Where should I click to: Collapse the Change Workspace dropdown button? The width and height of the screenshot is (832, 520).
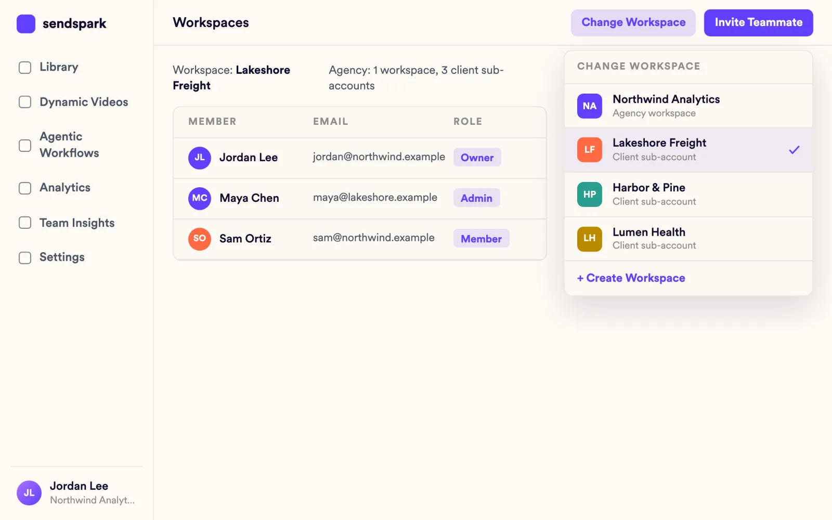(x=633, y=23)
